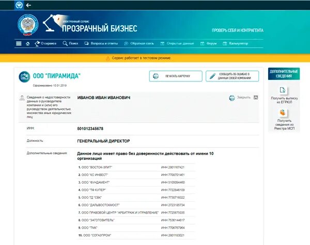Click printer icon next to 'Закрыть'
This screenshot has width=310, height=245.
pos(232,98)
